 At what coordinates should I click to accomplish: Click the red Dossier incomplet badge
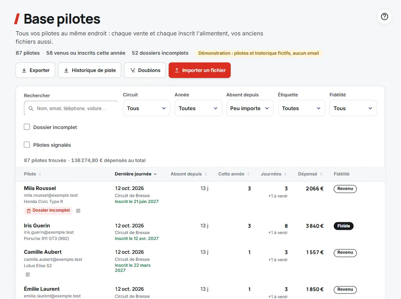(x=48, y=210)
